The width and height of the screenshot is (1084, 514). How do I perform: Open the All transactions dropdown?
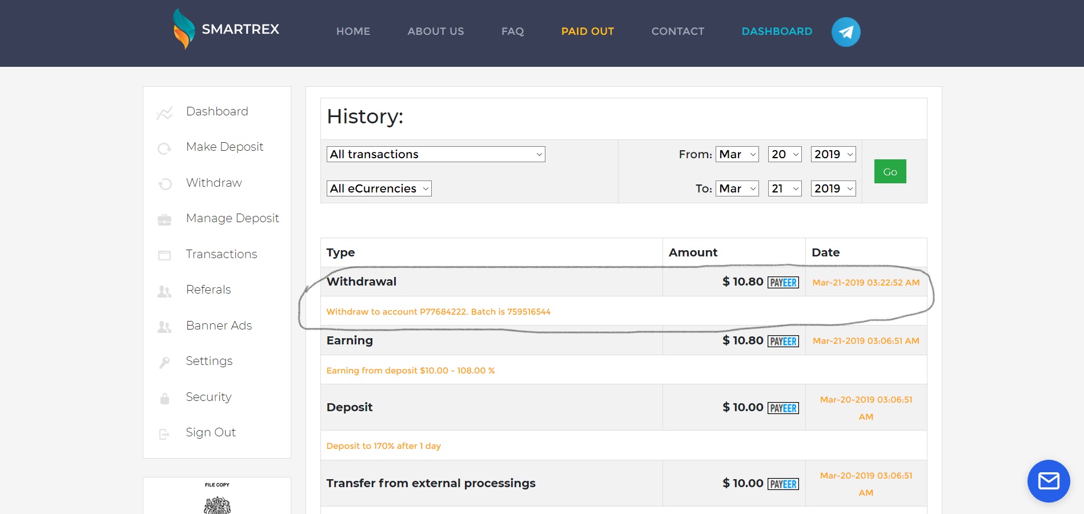(436, 154)
